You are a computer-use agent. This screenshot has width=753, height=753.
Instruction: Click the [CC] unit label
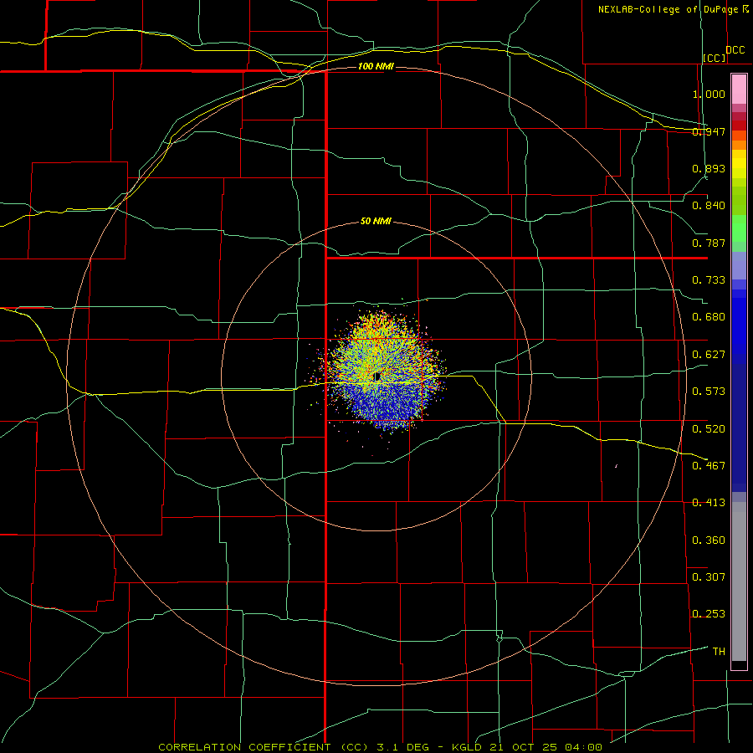[715, 58]
